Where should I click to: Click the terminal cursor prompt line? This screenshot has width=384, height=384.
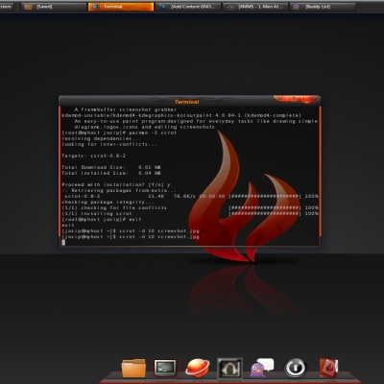pyautogui.click(x=63, y=242)
